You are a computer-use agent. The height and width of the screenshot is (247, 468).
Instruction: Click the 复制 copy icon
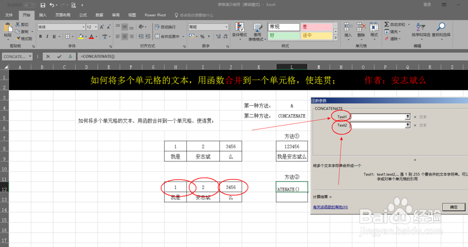pyautogui.click(x=18, y=31)
